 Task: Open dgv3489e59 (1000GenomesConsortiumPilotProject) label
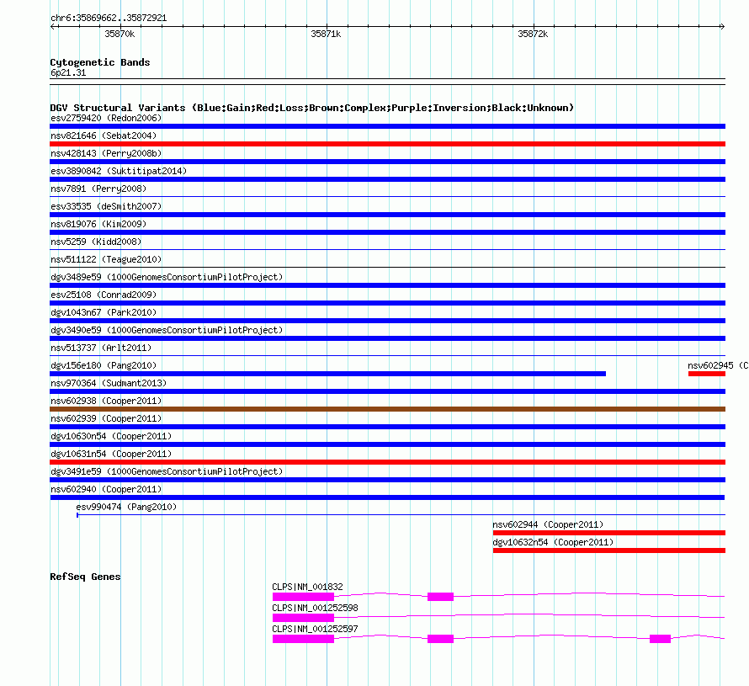(x=167, y=277)
